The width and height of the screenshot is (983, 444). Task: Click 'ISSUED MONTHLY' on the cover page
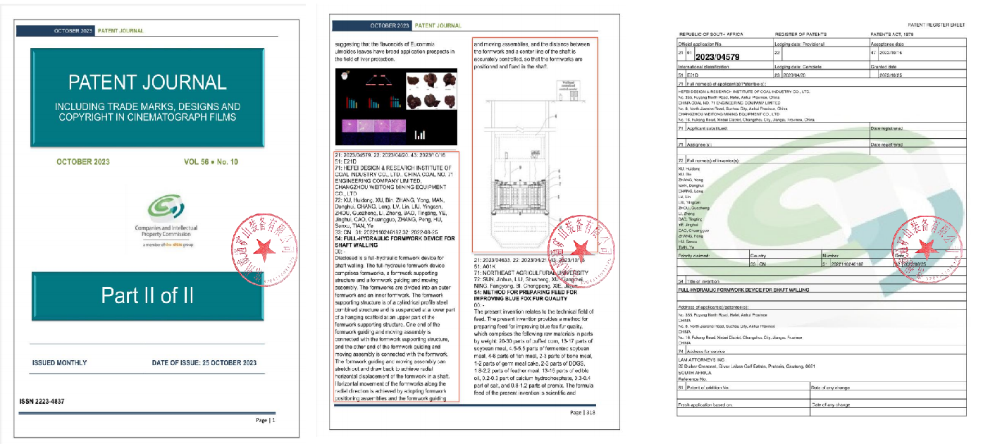pyautogui.click(x=60, y=363)
